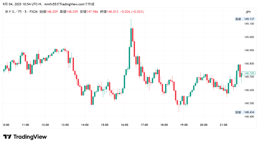Image resolution: width=259 pixels, height=145 pixels.
Task: Click the TradingView wordmark text
Action: pos(30,137)
